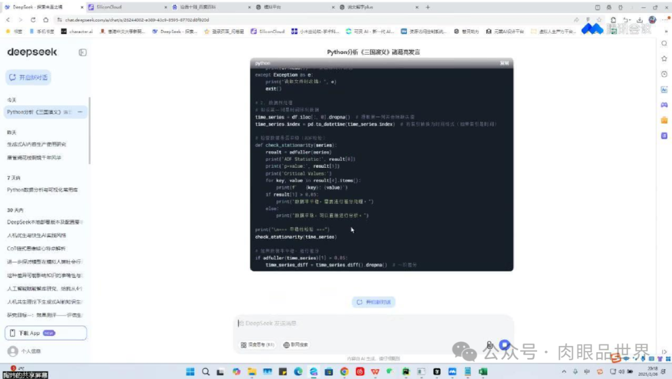Open the 生成式AI内容生产使用研究 conversation

(37, 145)
